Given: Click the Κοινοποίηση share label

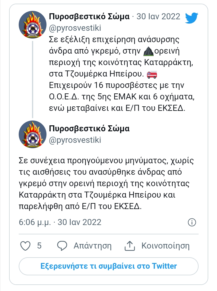Looking at the screenshot, I should pos(165,246).
